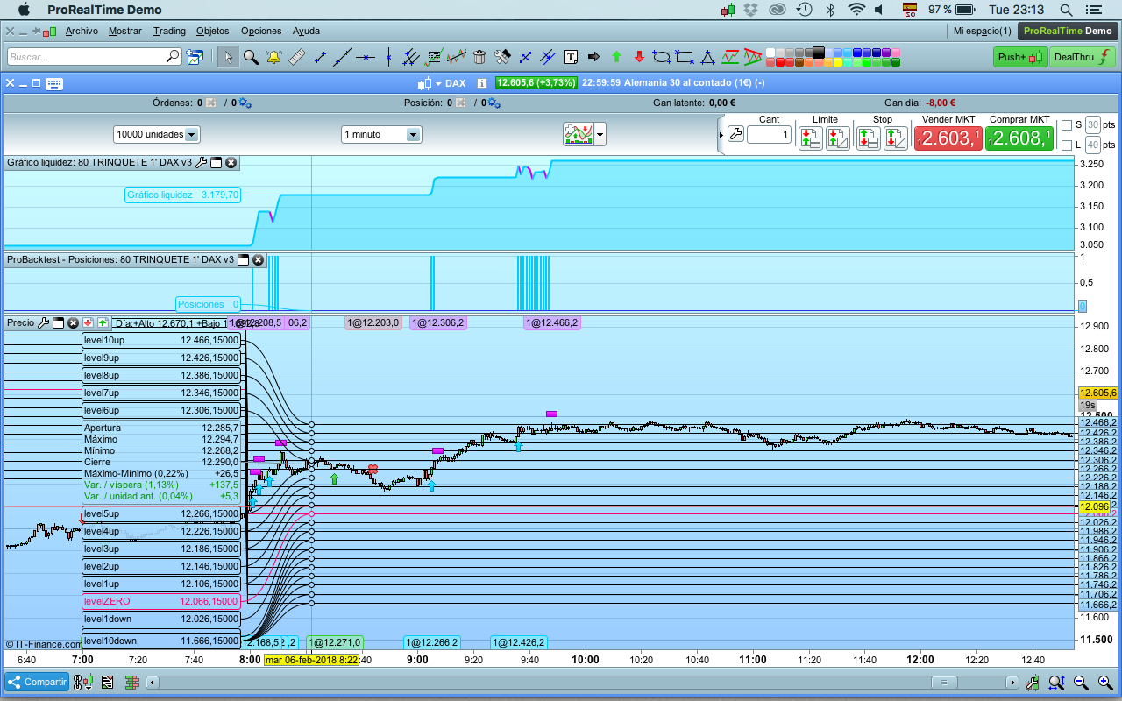Viewport: 1122px width, 701px height.
Task: Select the ellipse drawing tool
Action: point(662,57)
